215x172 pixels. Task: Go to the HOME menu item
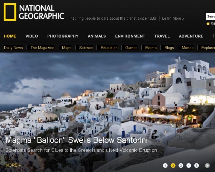click(10, 36)
